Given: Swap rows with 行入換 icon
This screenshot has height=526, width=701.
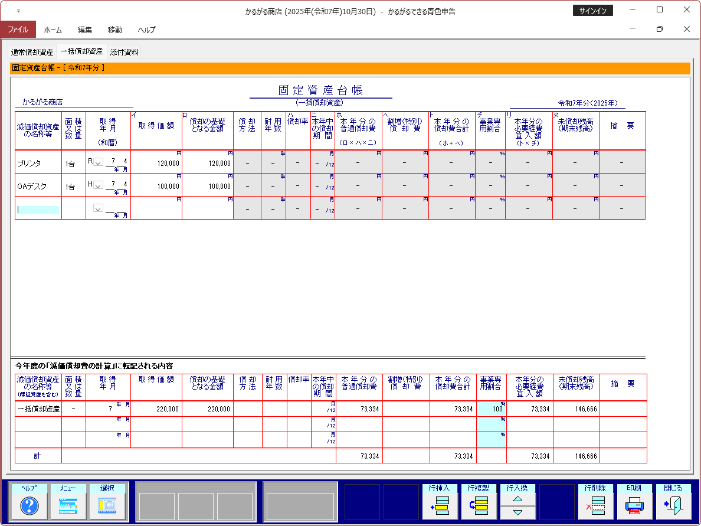Looking at the screenshot, I should tap(517, 506).
